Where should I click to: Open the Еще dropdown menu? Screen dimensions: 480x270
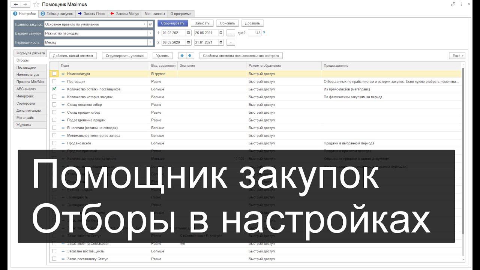coord(457,55)
